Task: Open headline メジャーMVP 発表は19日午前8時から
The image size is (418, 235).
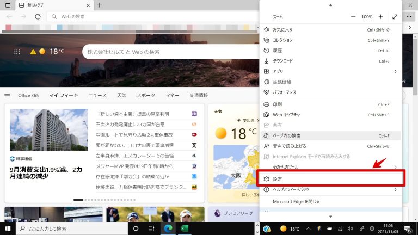Action: point(134,166)
